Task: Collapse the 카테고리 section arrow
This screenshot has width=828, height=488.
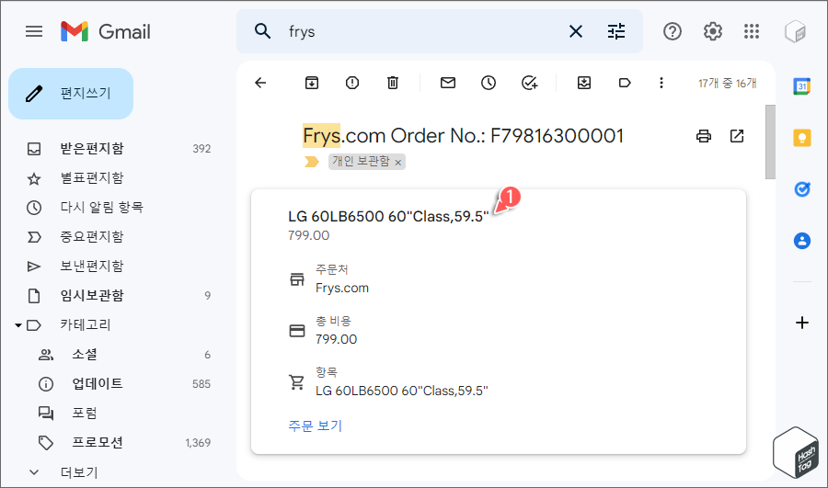Action: pyautogui.click(x=18, y=325)
